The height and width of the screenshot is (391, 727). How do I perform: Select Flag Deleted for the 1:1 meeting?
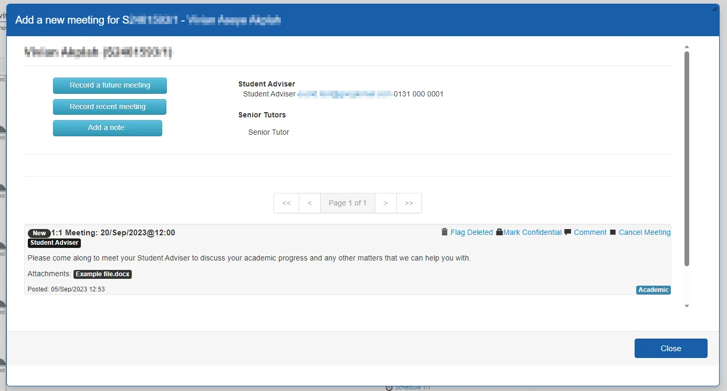[x=471, y=232]
